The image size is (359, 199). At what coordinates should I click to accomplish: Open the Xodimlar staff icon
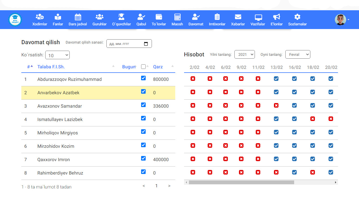[40, 17]
